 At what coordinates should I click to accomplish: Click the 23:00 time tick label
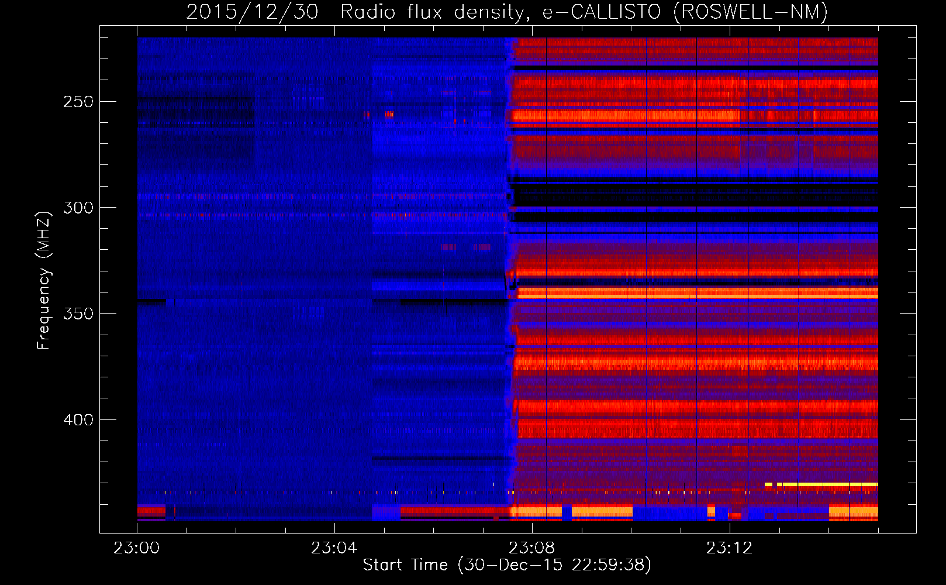(x=137, y=548)
